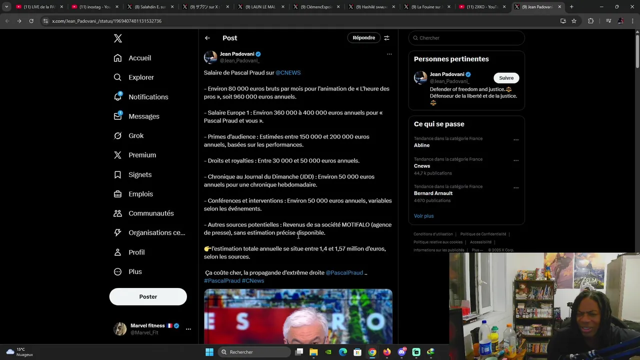Image resolution: width=640 pixels, height=360 pixels.
Task: Go to the Explorer search page
Action: click(x=133, y=77)
